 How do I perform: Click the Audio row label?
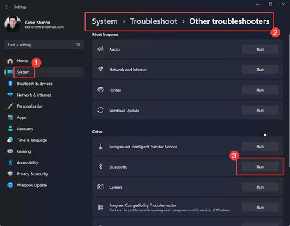coord(114,49)
